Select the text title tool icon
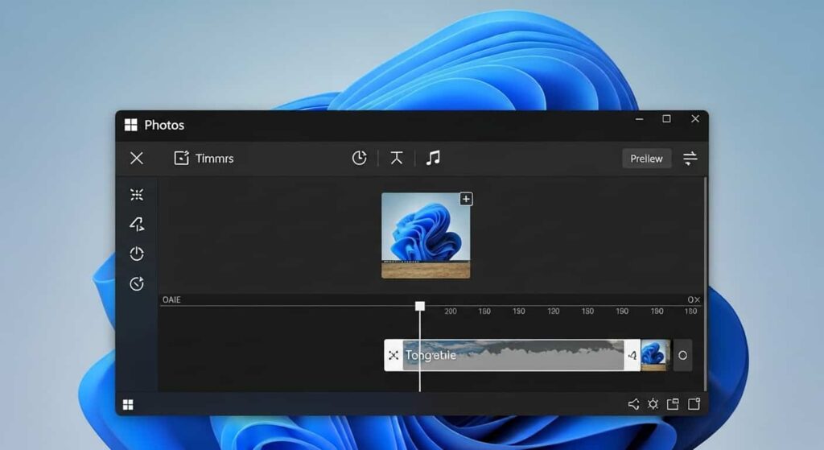 tap(397, 158)
